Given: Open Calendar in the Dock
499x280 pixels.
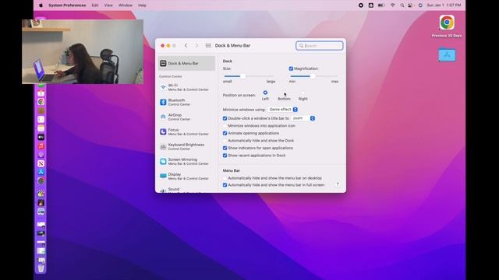Looking at the screenshot, I should coord(41,93).
